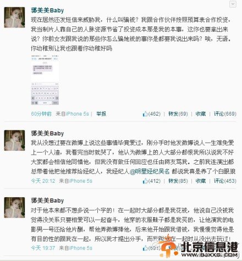Click the 郭美美Baby username on the first post

click(x=47, y=10)
